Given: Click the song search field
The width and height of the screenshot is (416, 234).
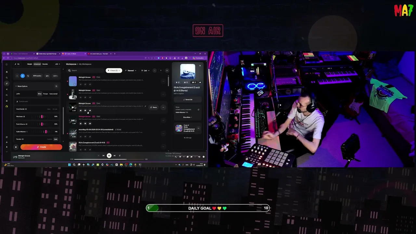Looking at the screenshot, I should (85, 71).
